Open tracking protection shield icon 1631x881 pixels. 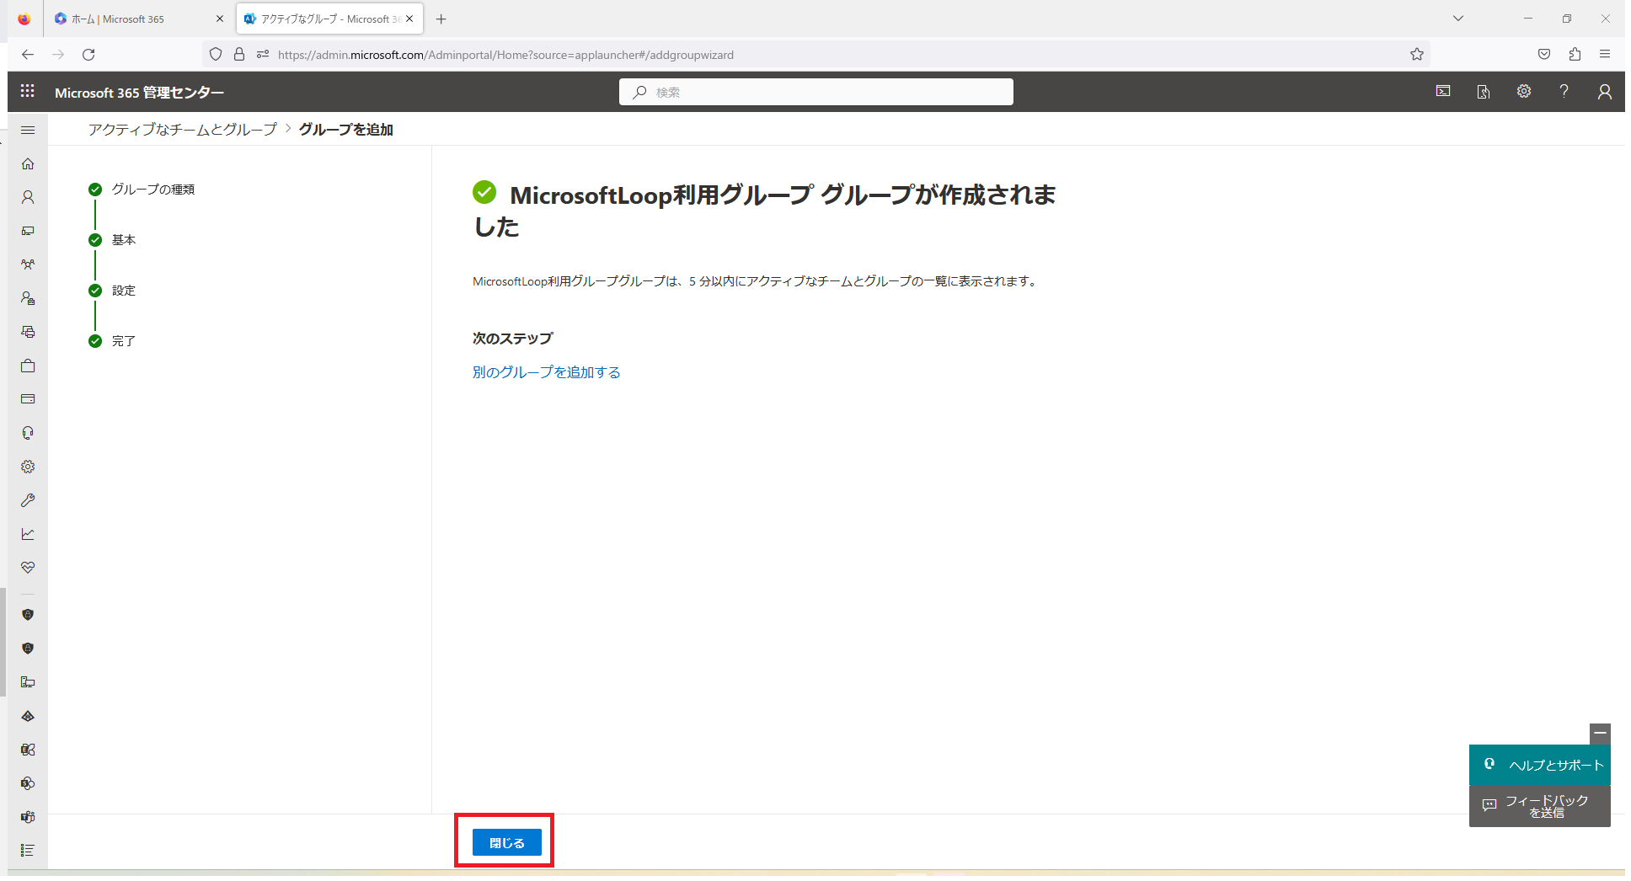coord(216,55)
